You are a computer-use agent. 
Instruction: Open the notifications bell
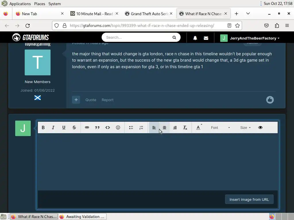(x=195, y=38)
